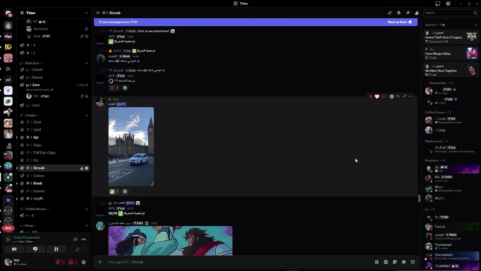481x271 pixels.
Task: Click the Search field
Action: [451, 13]
